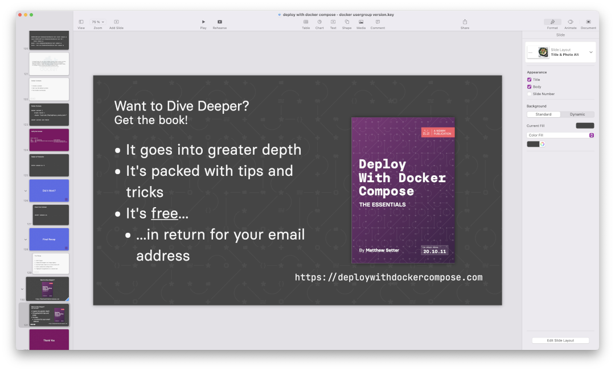Select the white slide 122 thumbnail

[x=49, y=89]
